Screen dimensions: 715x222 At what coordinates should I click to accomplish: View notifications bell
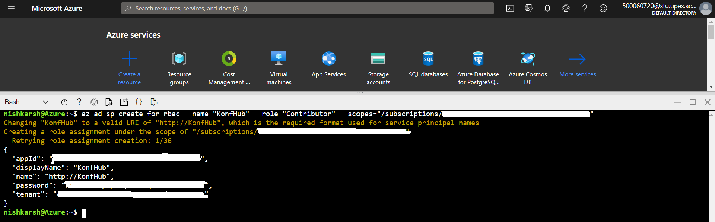pyautogui.click(x=547, y=8)
